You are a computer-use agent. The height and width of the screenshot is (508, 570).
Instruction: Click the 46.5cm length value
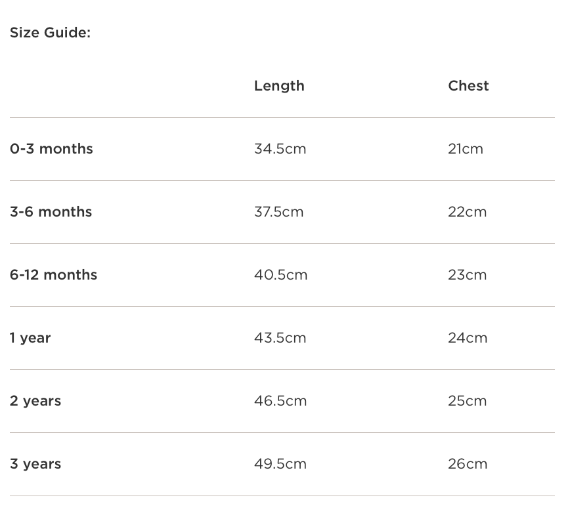[280, 401]
